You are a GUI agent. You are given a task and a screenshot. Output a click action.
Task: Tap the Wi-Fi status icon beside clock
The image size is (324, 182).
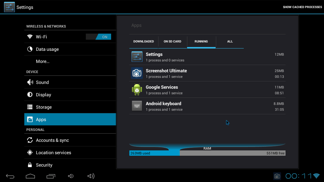316,176
